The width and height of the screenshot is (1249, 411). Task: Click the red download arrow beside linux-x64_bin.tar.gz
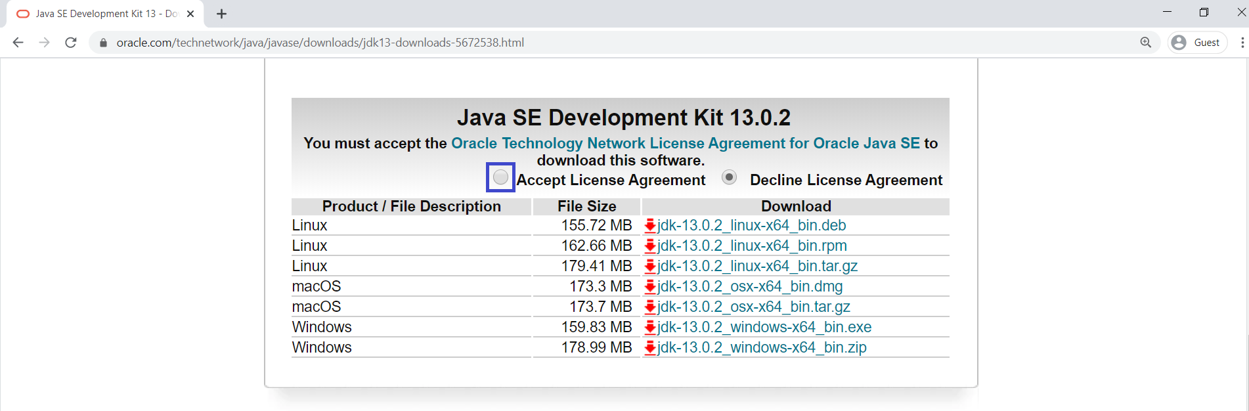click(650, 267)
